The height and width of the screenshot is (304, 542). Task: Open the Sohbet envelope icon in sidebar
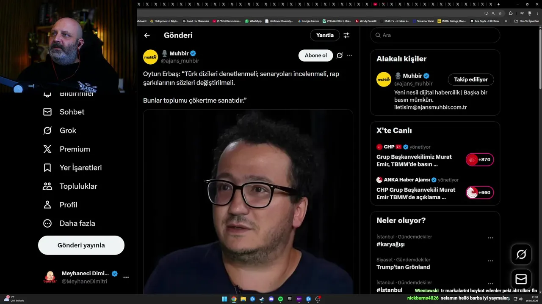pyautogui.click(x=47, y=112)
